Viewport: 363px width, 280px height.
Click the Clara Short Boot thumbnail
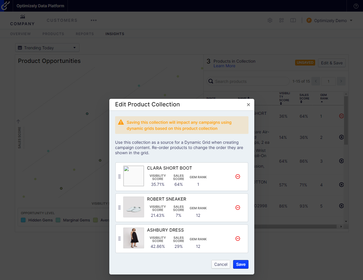tap(134, 176)
